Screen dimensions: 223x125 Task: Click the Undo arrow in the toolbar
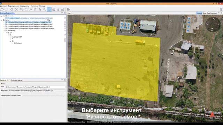pyautogui.click(x=2, y=9)
